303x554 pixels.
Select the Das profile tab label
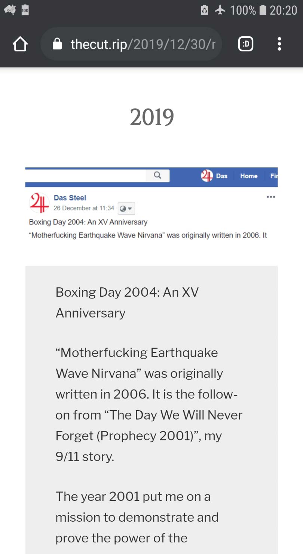[x=222, y=176]
